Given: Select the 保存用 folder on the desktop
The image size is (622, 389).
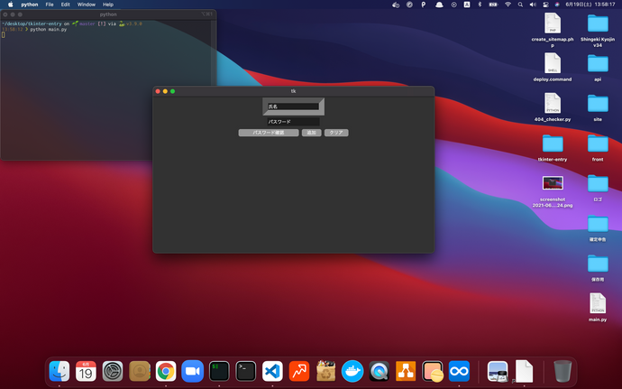Looking at the screenshot, I should point(598,264).
